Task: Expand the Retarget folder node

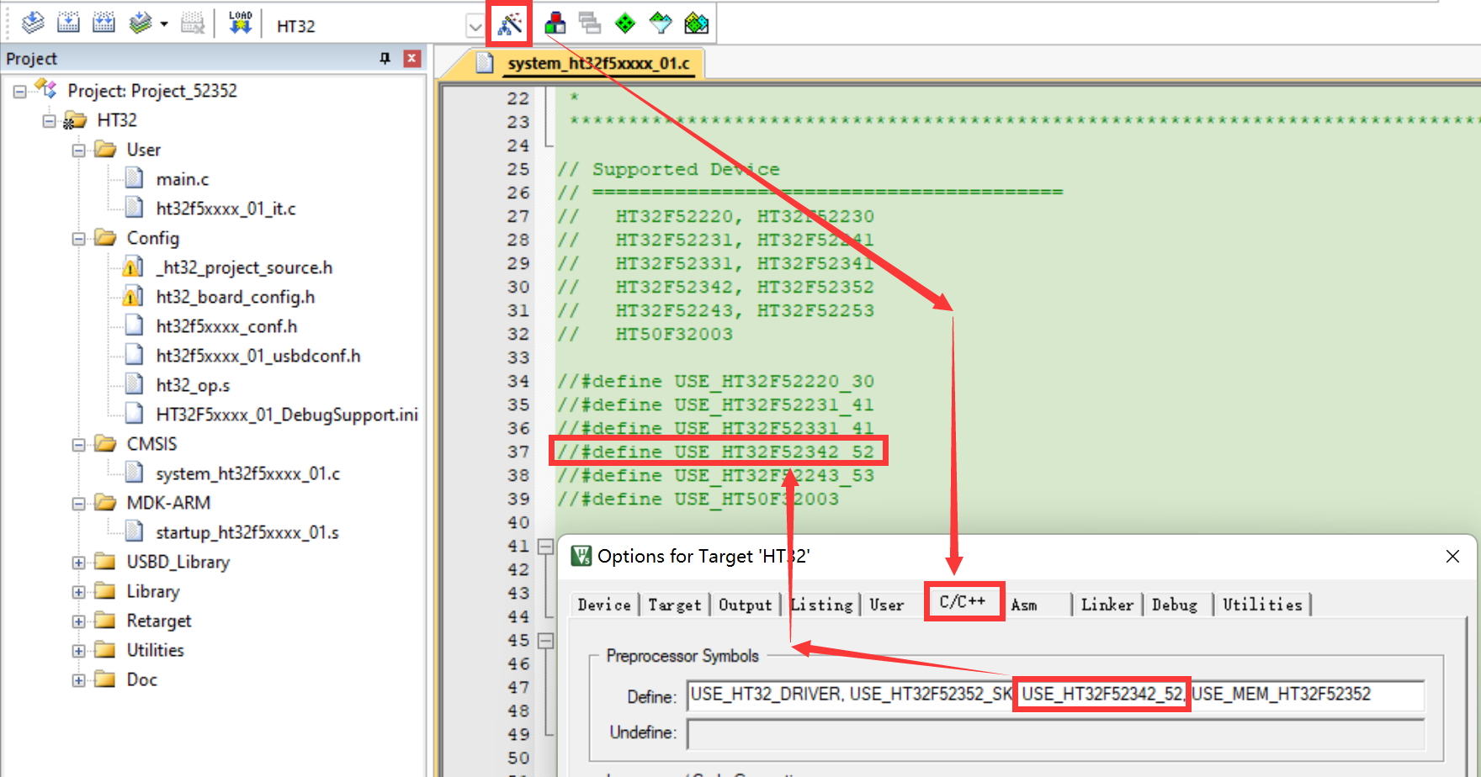Action: click(x=78, y=621)
